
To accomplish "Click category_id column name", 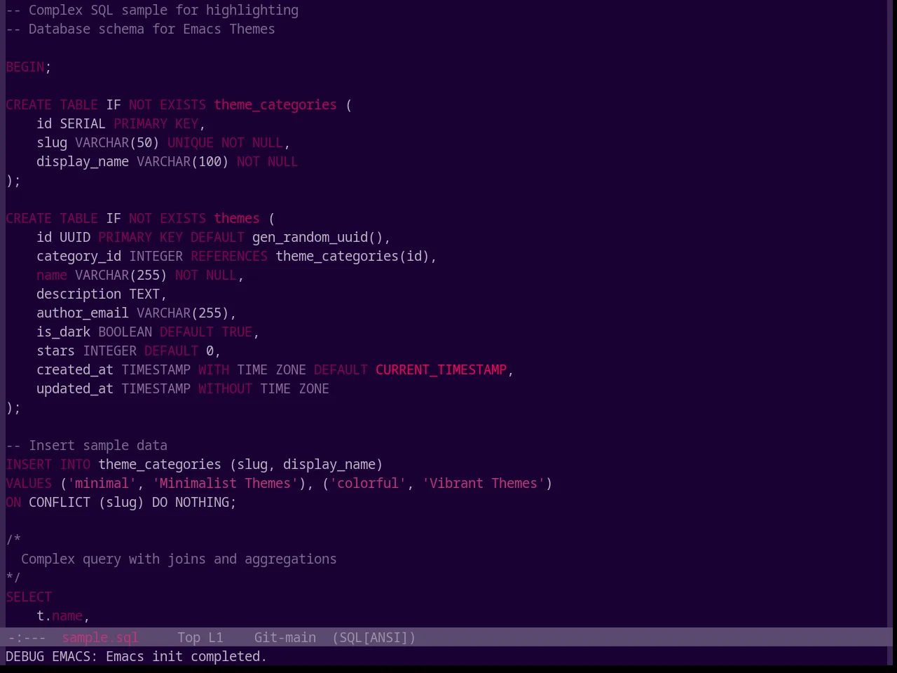I will [x=79, y=257].
